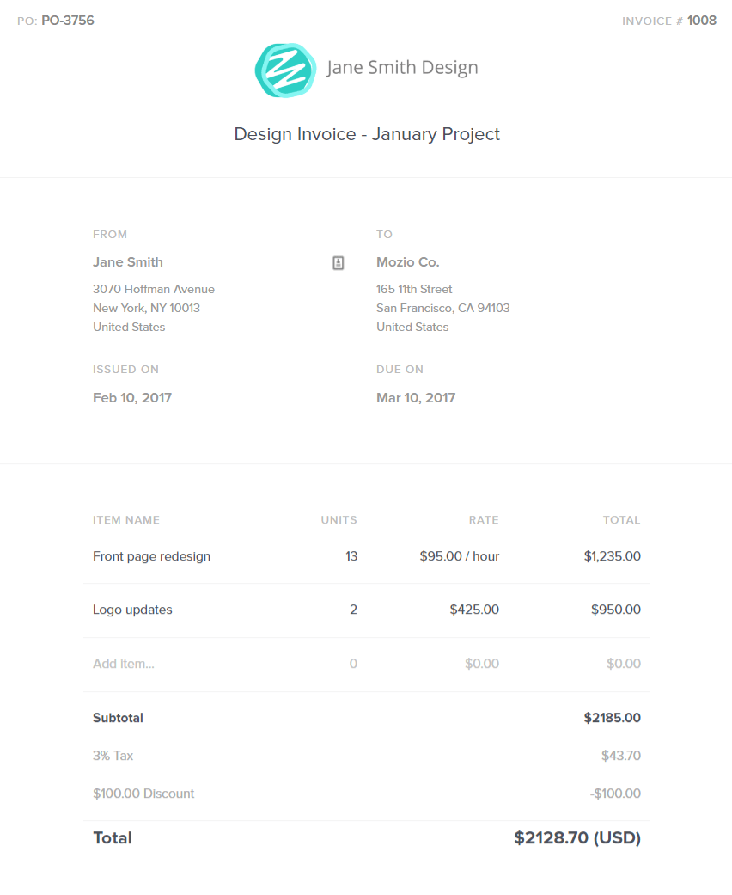Click the total amount $2128.70 (USD)
This screenshot has width=732, height=895.
click(577, 838)
